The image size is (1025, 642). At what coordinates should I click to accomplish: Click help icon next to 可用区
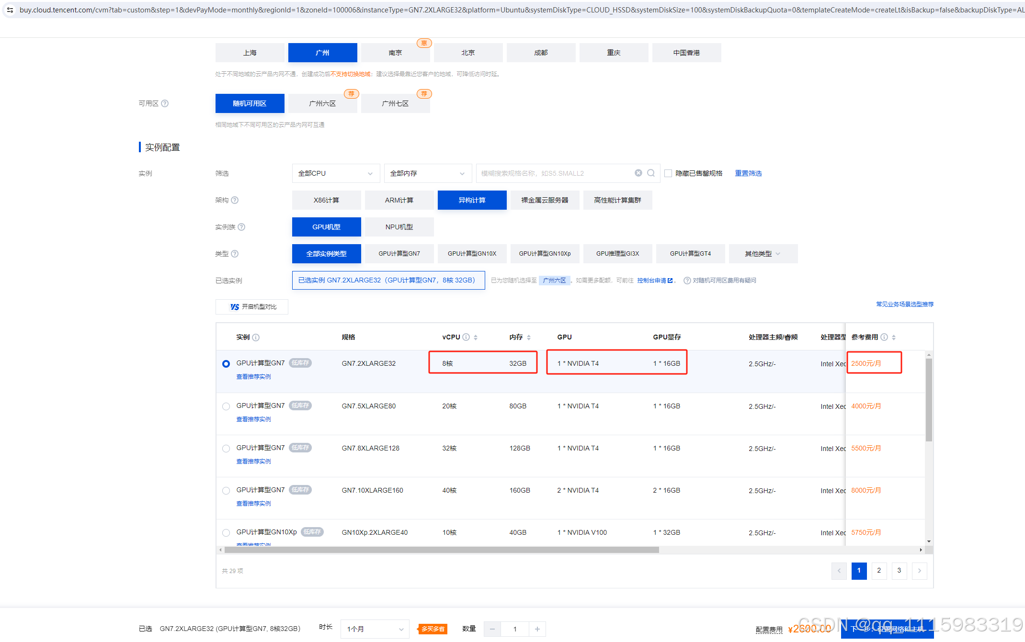165,103
